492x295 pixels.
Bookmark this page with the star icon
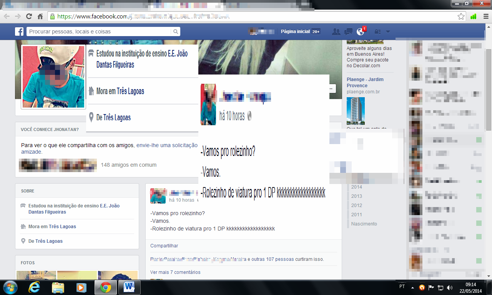[461, 17]
